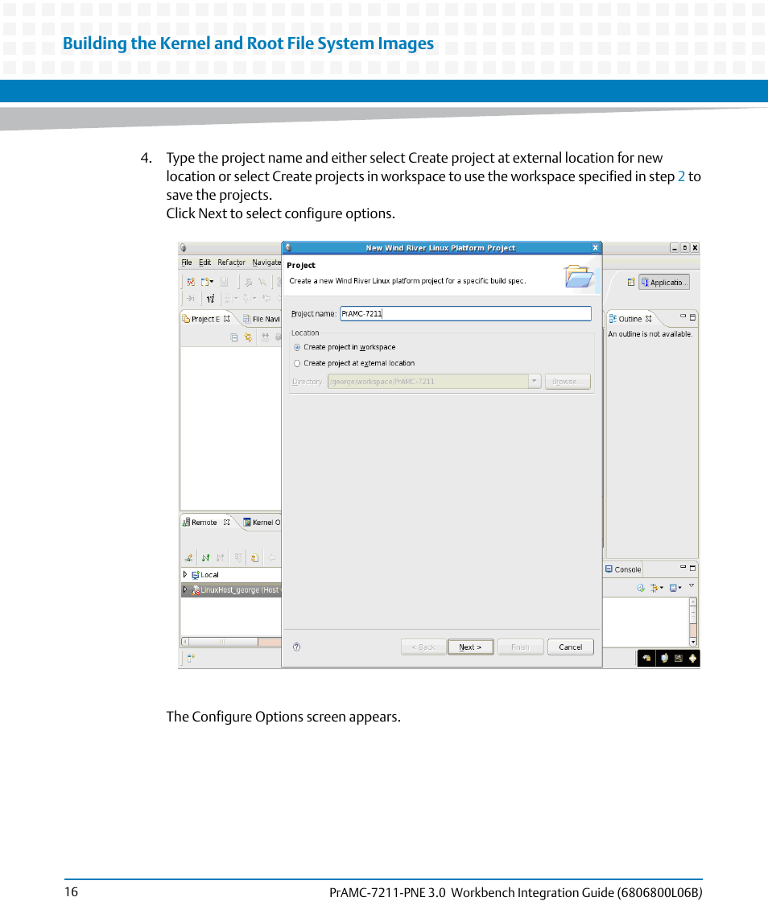768x922 pixels.
Task: Click the globe icon in black status tray
Action: [664, 658]
